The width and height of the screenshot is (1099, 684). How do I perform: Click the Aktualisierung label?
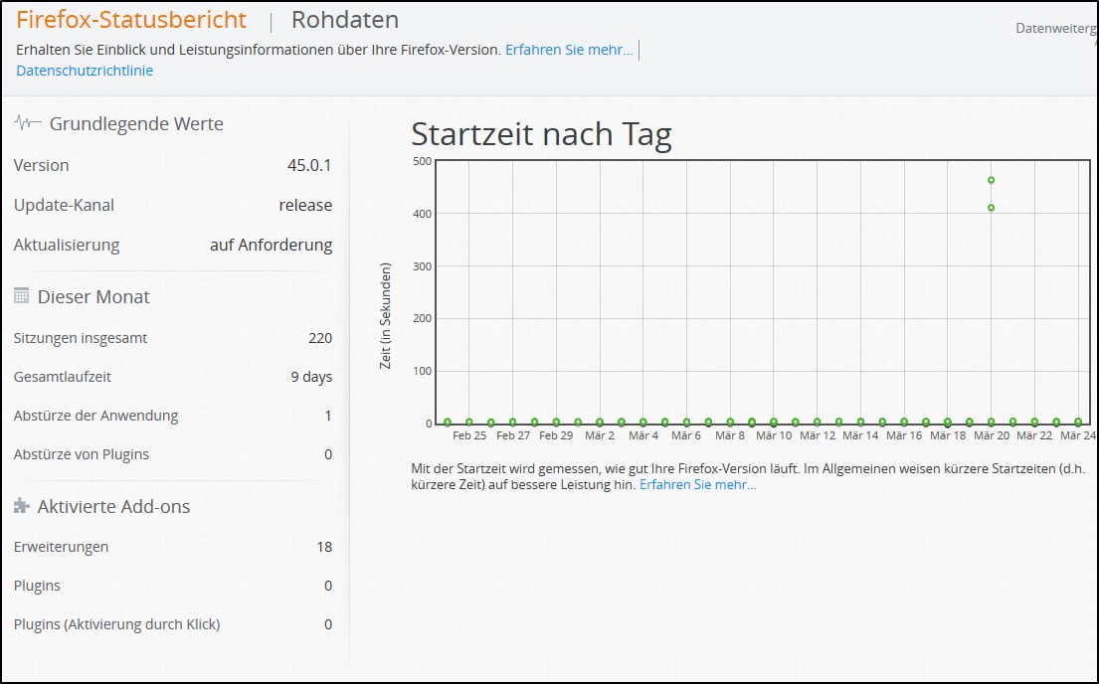[x=67, y=246]
